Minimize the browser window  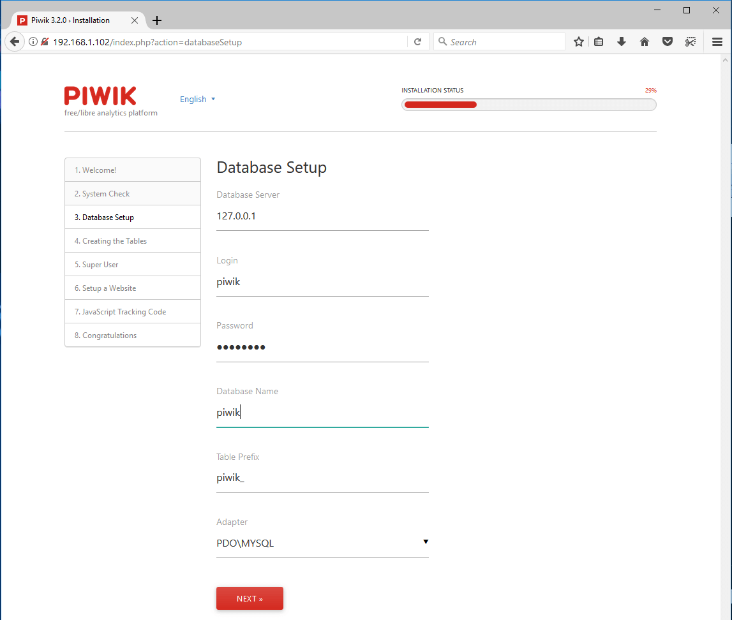657,10
